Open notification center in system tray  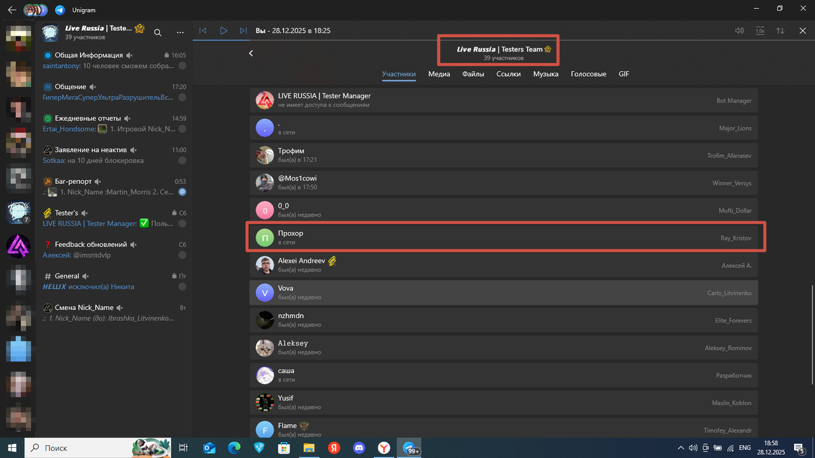coord(799,448)
